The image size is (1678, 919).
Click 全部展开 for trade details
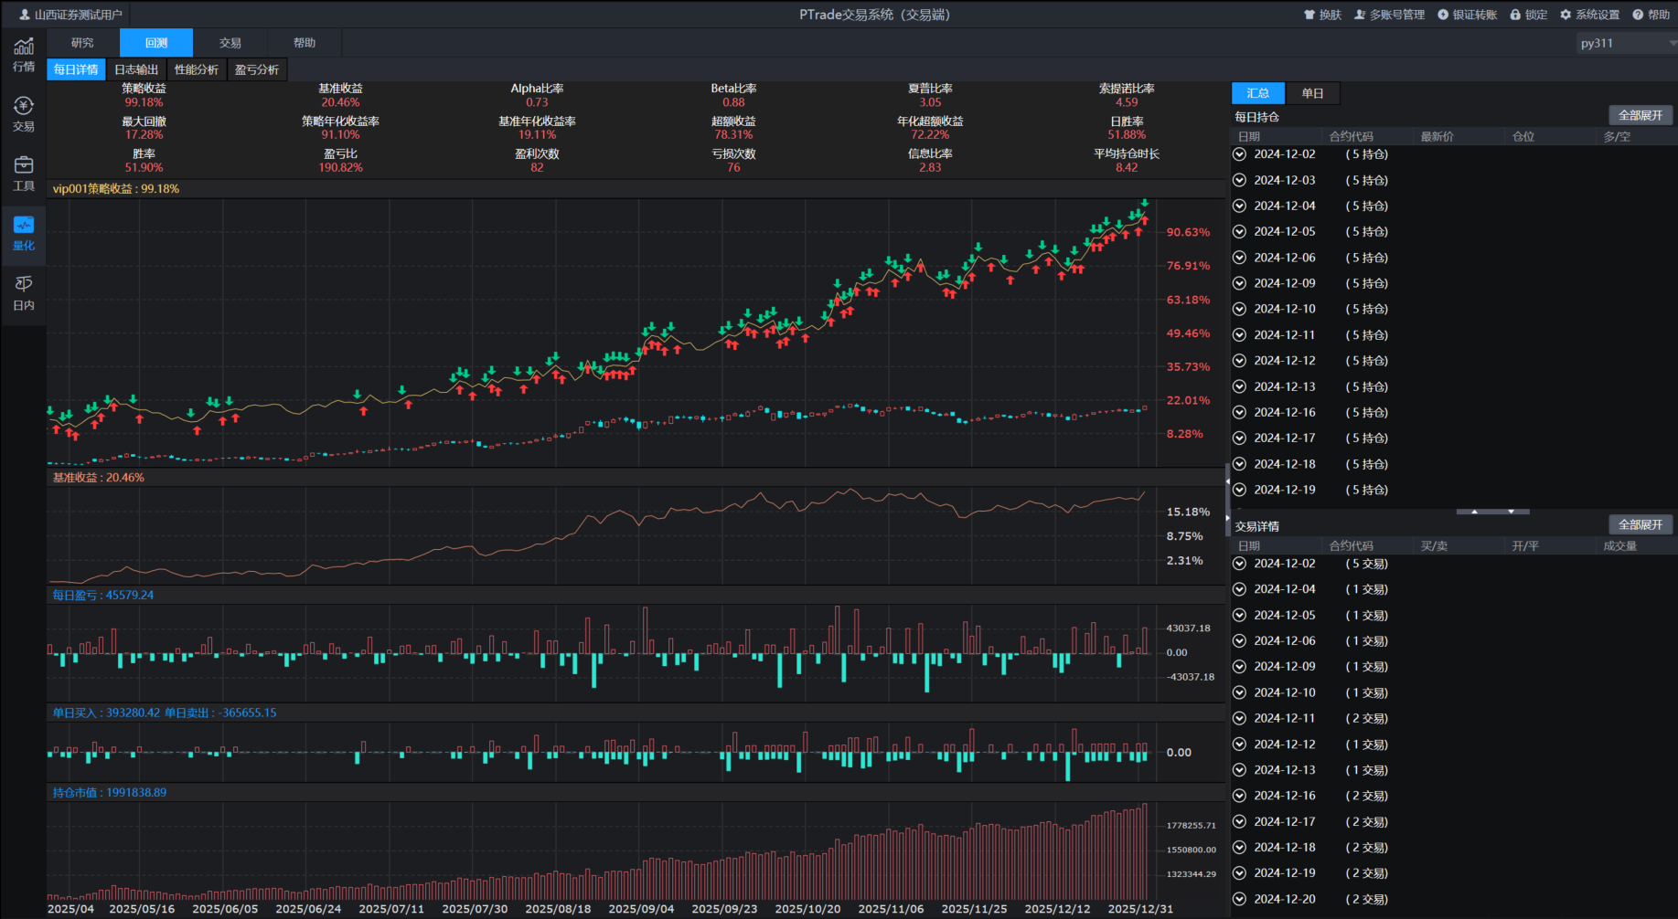tap(1641, 524)
